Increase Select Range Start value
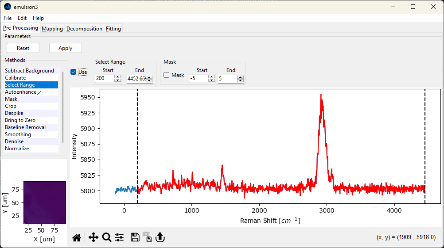The width and height of the screenshot is (444, 248). 117,76
